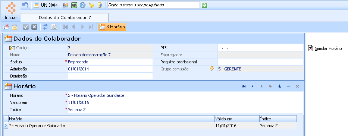The height and width of the screenshot is (136, 348).
Task: Open the 3 Horário toolbar button
Action: 112,27
